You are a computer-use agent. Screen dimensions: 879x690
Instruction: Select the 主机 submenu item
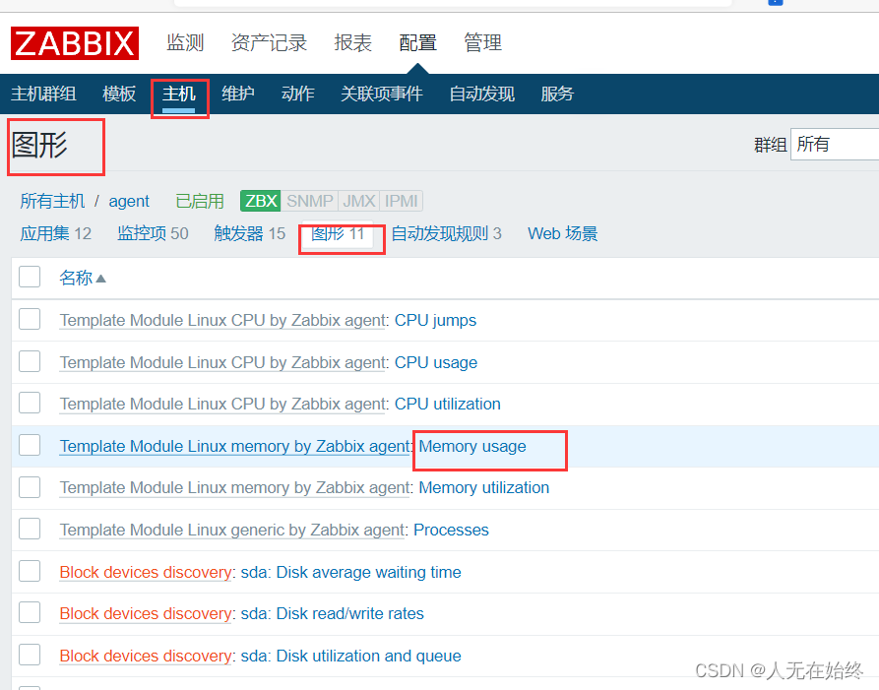(x=179, y=94)
